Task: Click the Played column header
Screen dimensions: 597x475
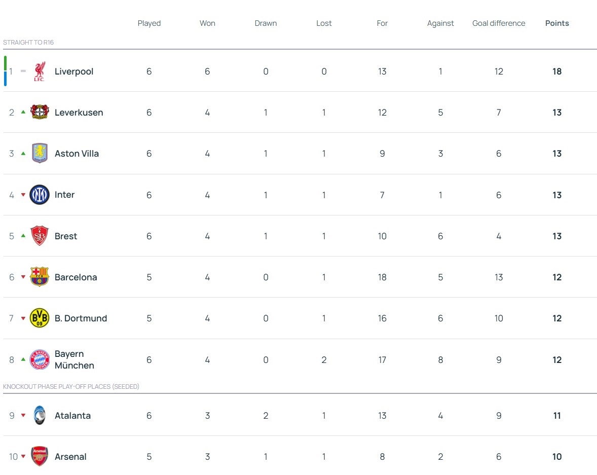Action: pos(149,23)
